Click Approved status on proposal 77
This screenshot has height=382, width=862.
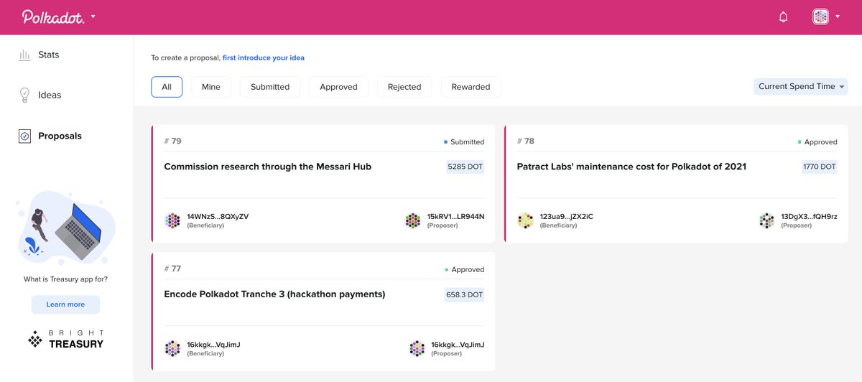click(464, 270)
